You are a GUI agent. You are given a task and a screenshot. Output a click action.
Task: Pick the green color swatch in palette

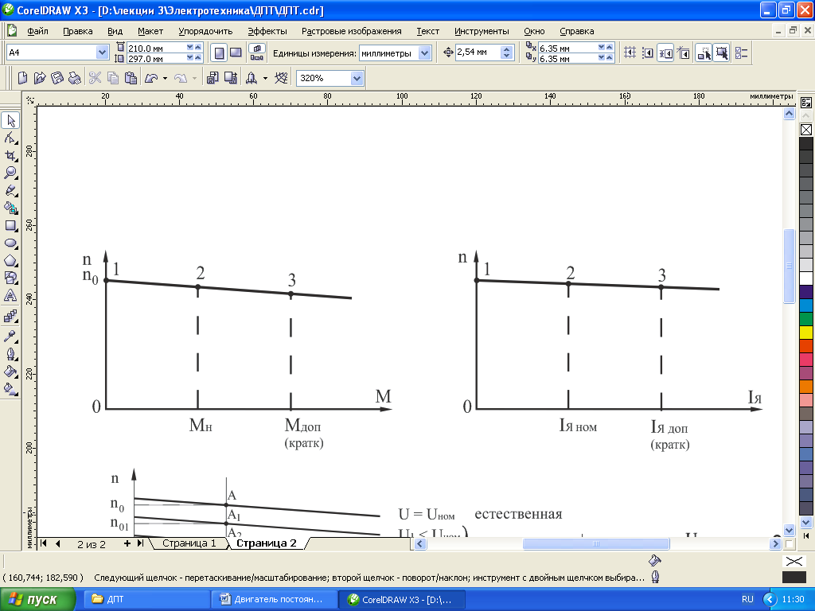point(805,318)
